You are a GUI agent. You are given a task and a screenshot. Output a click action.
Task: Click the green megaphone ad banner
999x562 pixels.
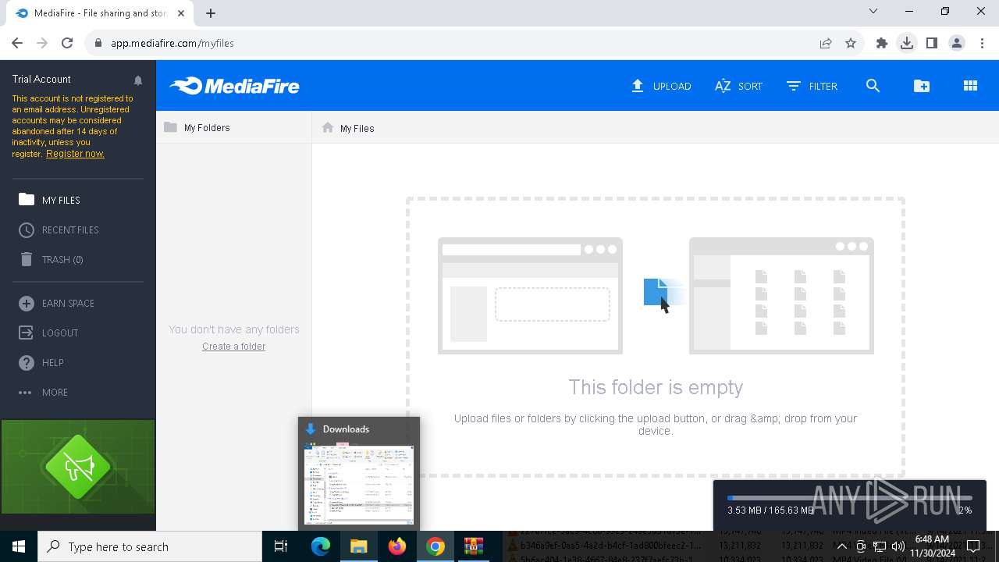pyautogui.click(x=78, y=467)
